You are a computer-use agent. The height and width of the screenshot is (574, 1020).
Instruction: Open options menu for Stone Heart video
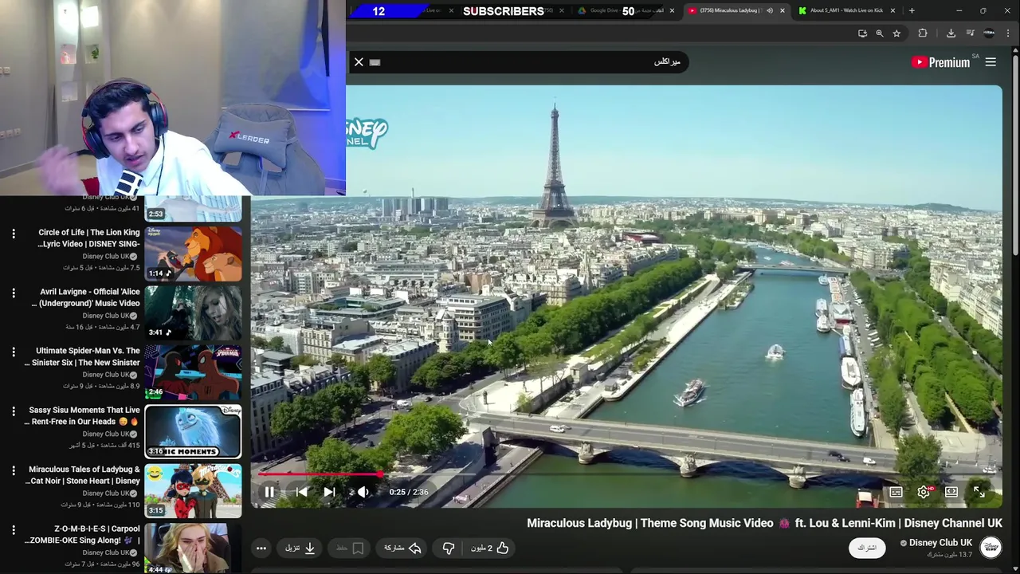pos(14,470)
